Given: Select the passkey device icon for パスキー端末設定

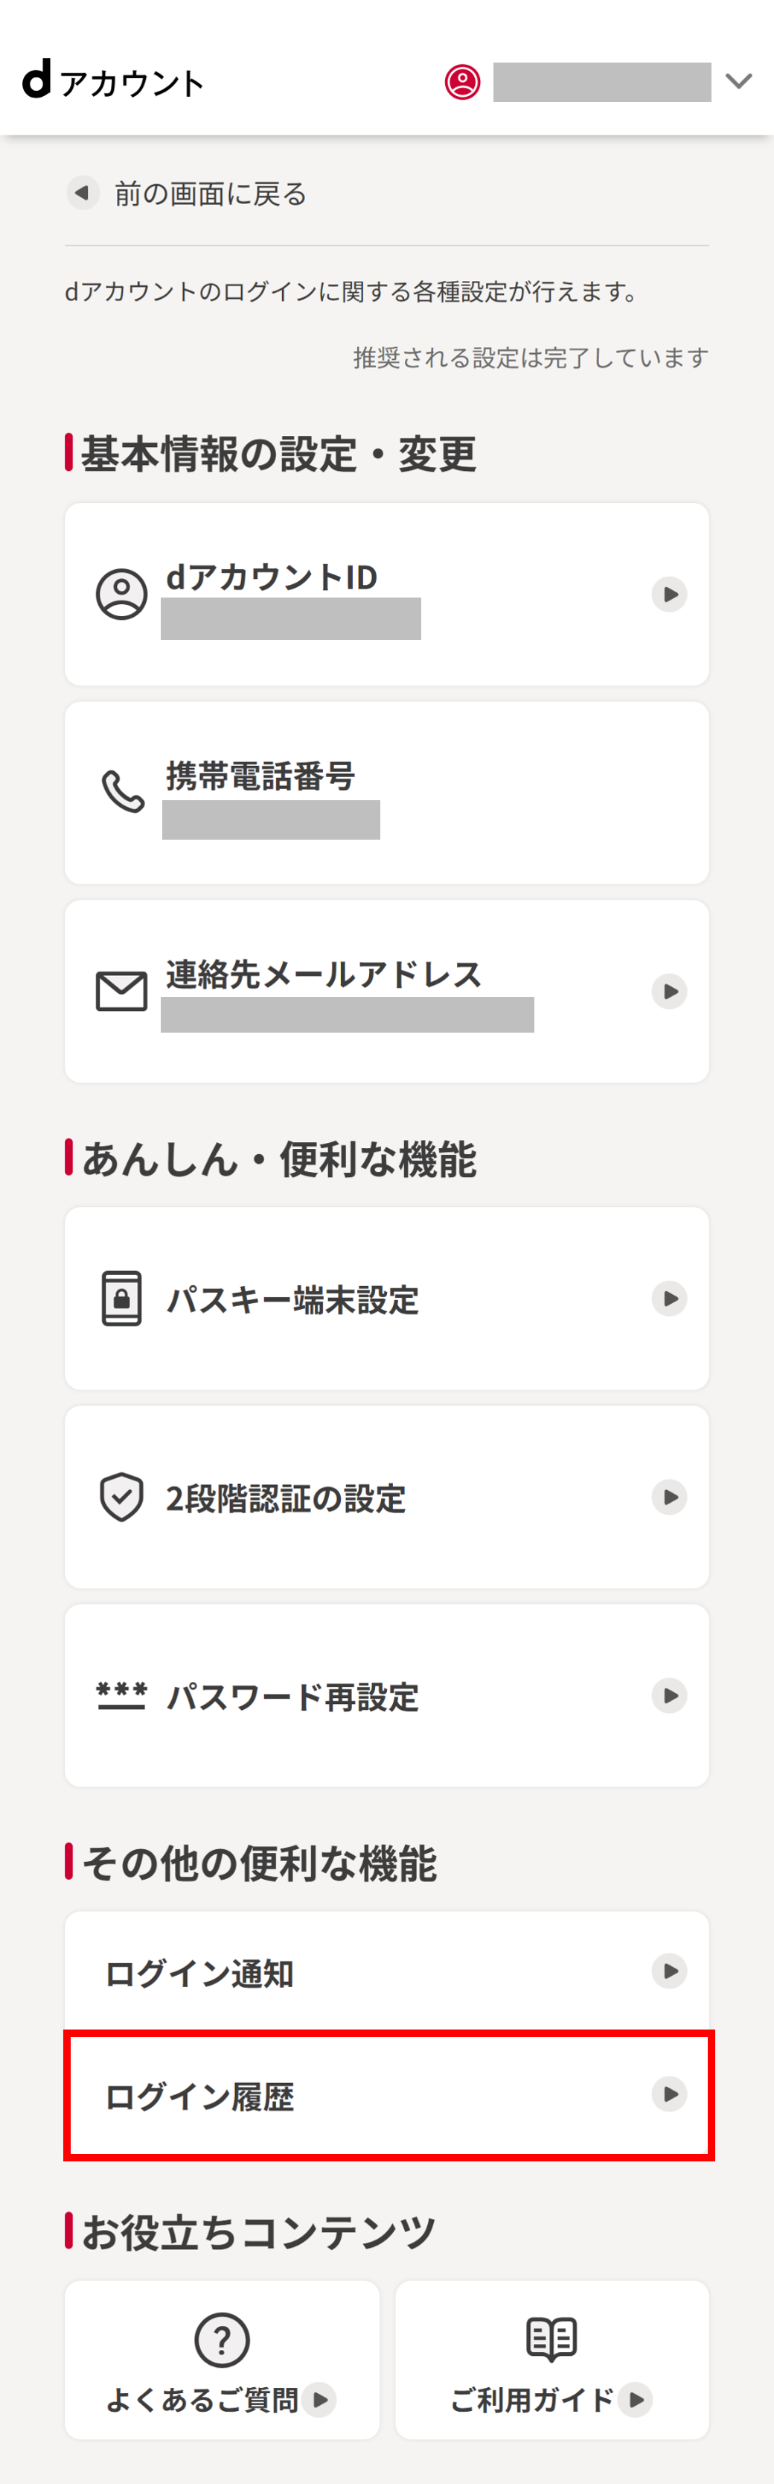Looking at the screenshot, I should [x=121, y=1298].
